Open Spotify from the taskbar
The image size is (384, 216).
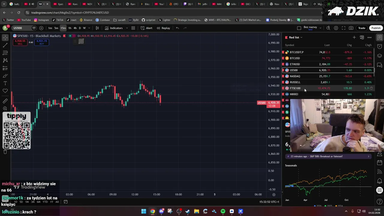coord(223,211)
